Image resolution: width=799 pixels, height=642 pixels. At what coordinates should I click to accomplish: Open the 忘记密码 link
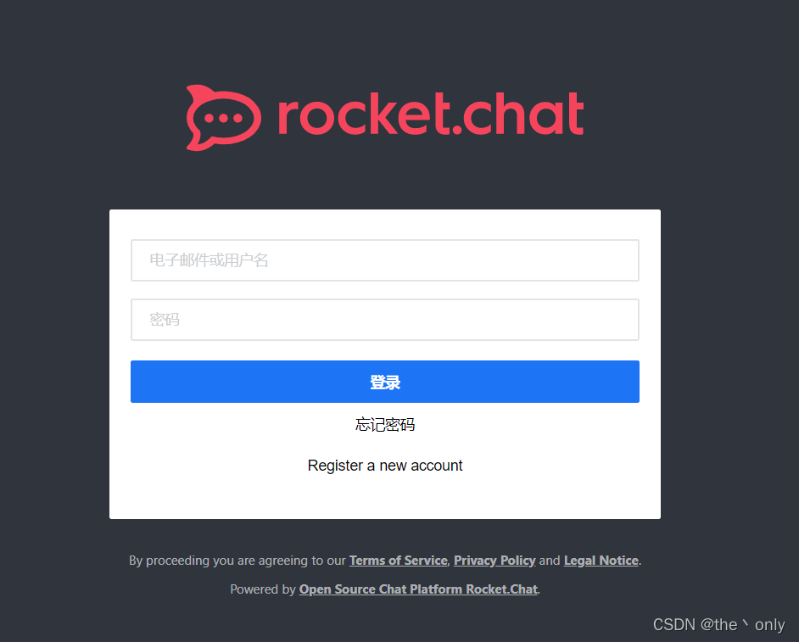385,424
